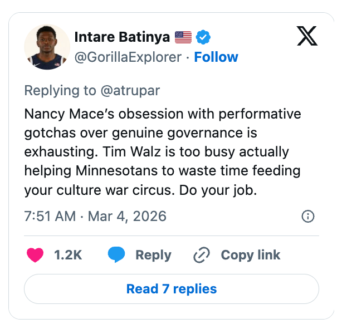
Task: Open the info icon beside the timestamp
Action: pyautogui.click(x=307, y=216)
